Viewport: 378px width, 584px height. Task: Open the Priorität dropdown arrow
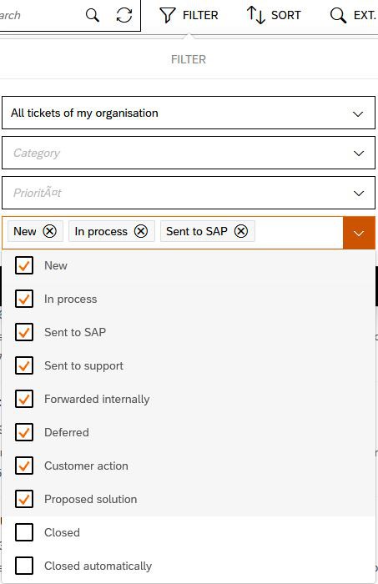pyautogui.click(x=359, y=193)
